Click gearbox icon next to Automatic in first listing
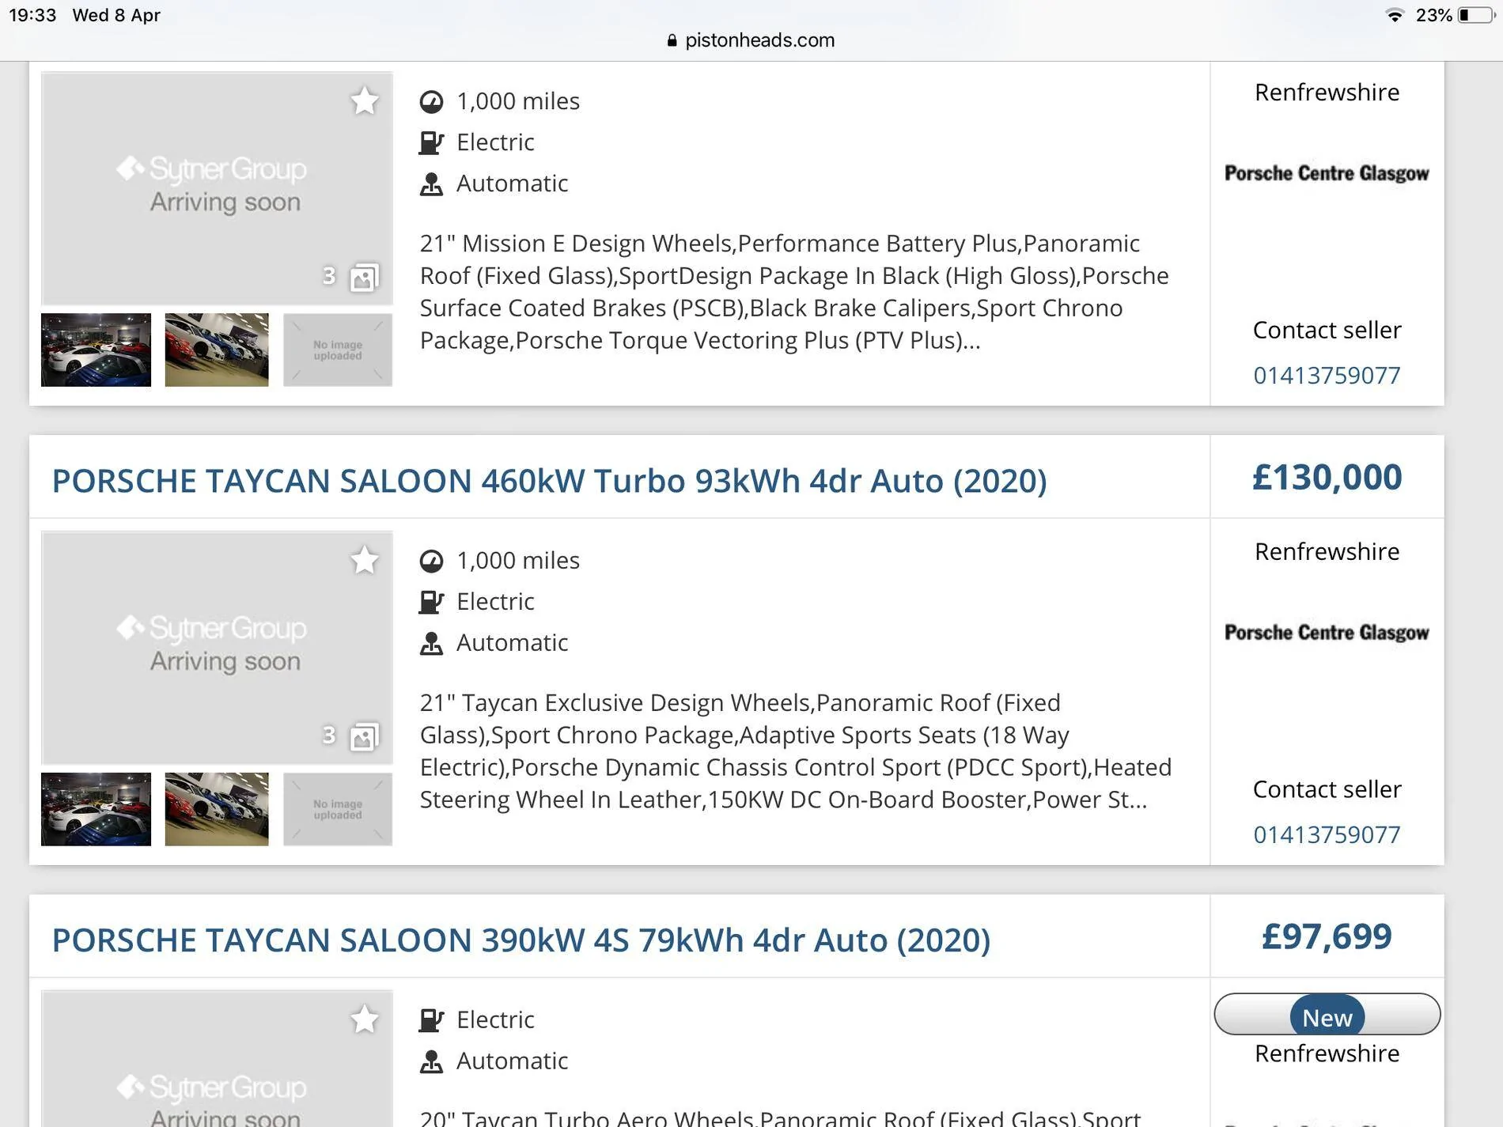 click(x=431, y=184)
